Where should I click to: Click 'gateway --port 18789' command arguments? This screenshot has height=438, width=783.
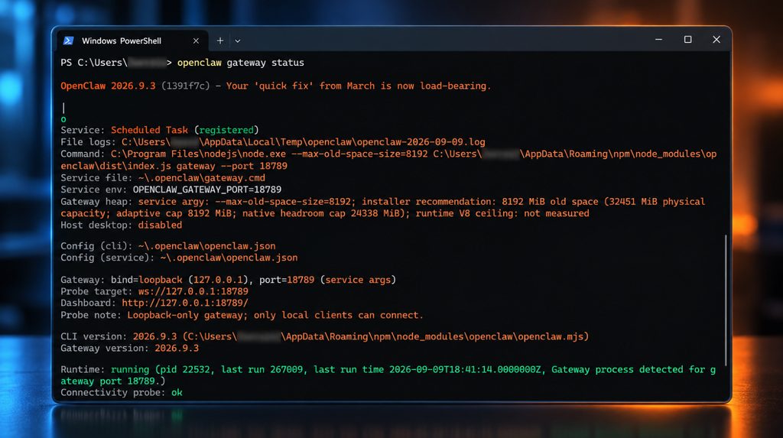coord(229,166)
